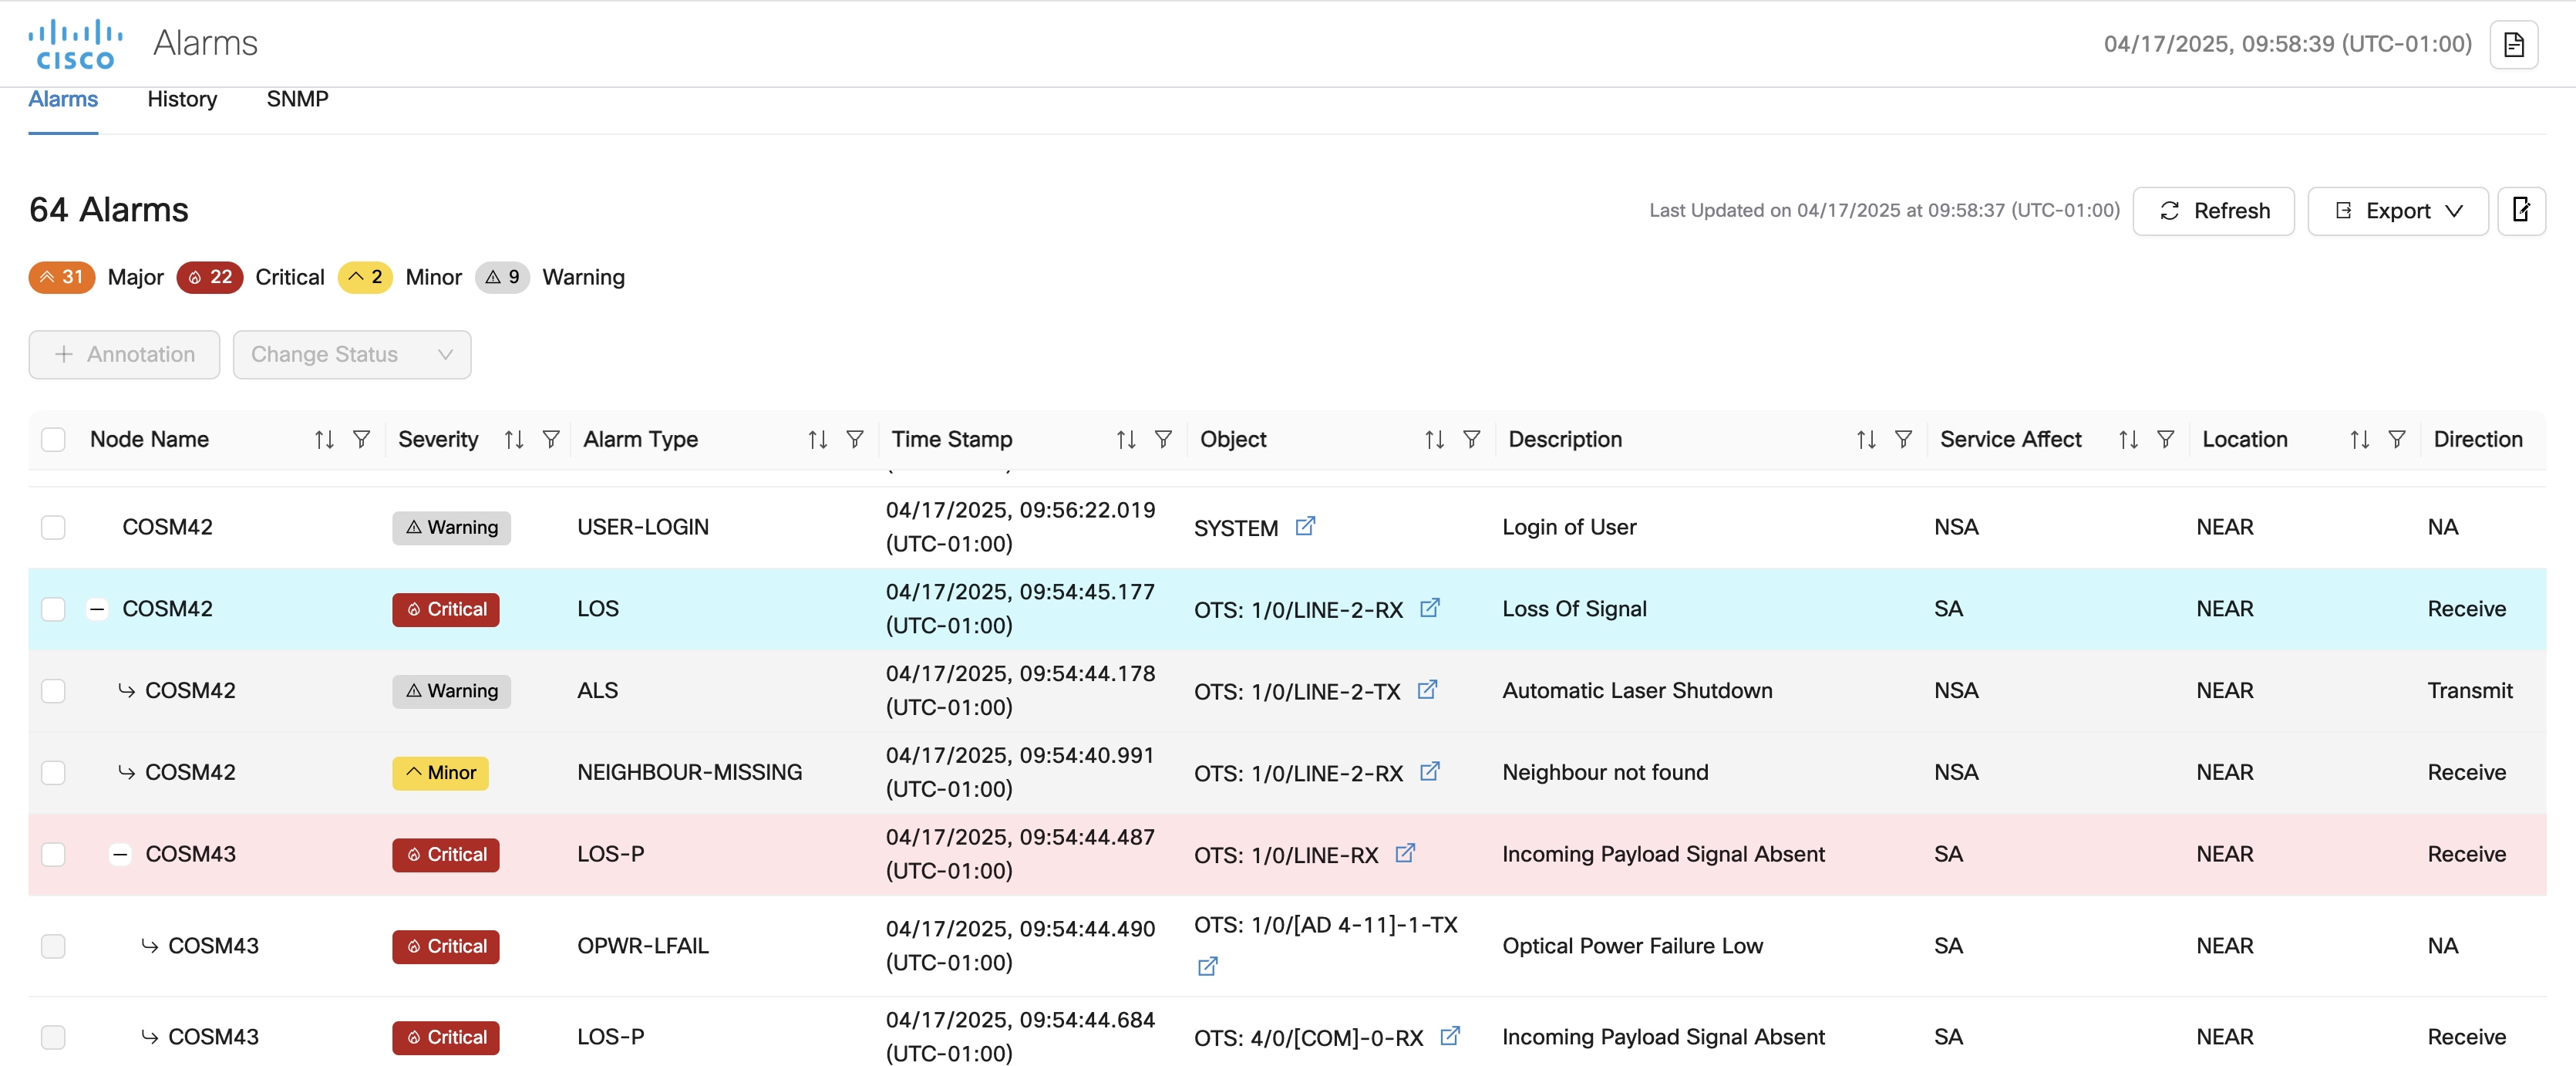The image size is (2576, 1066).
Task: Select the COSM42 LOS alarm checkbox
Action: click(53, 609)
